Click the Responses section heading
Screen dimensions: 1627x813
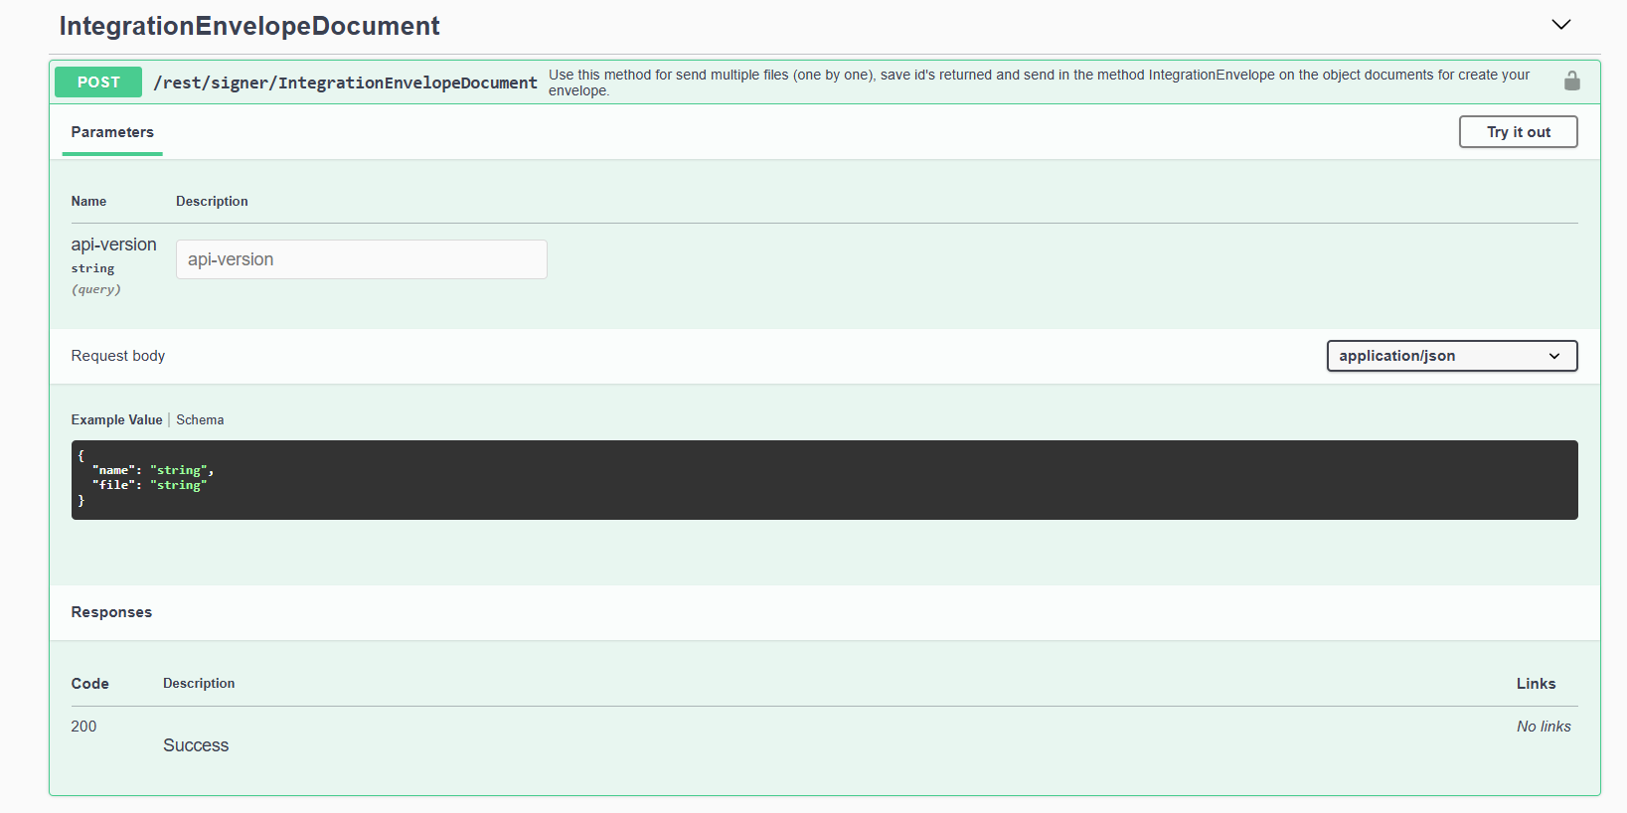point(111,612)
